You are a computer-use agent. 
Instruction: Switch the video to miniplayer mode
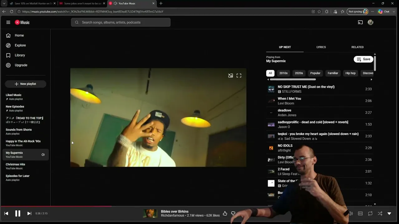point(231,76)
